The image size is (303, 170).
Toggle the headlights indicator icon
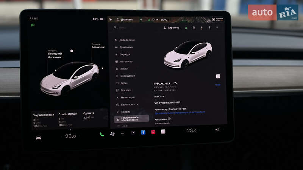pyautogui.click(x=33, y=25)
